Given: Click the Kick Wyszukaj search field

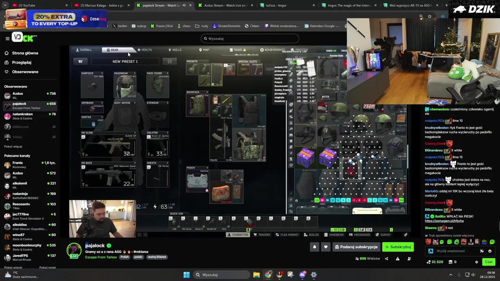Looking at the screenshot, I should tap(250, 39).
